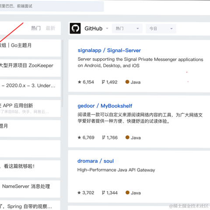Image resolution: width=210 pixels, height=210 pixels.
Task: Expand the GitHub source dropdown arrow
Action: coord(107,28)
